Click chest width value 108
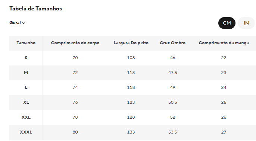The width and height of the screenshot is (256, 141). tap(131, 58)
